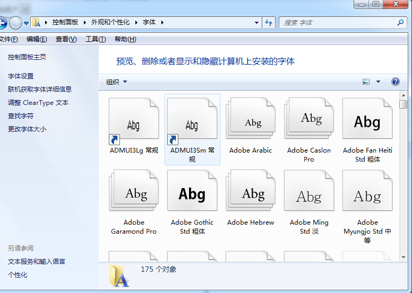Click the forward navigation arrow

coord(15,23)
